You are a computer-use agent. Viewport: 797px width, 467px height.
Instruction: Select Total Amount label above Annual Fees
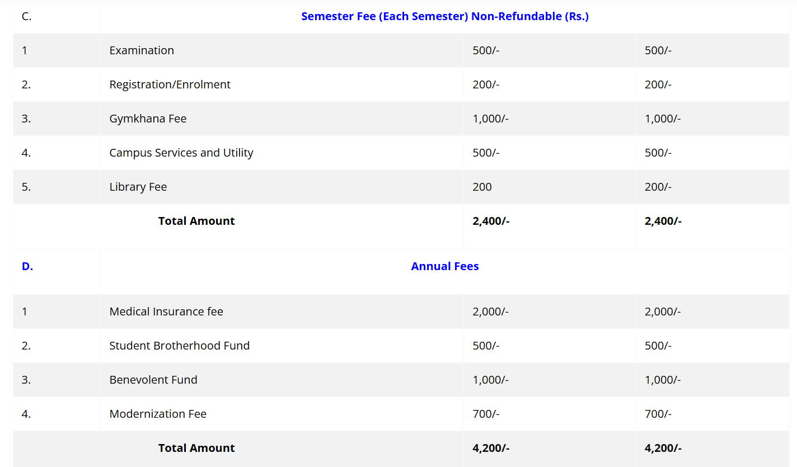pyautogui.click(x=196, y=221)
